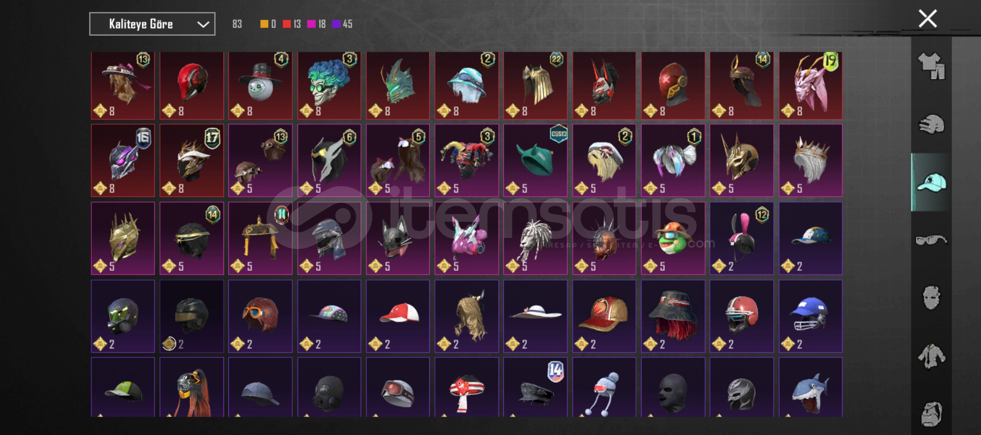The width and height of the screenshot is (981, 435).
Task: Close the inventory with the X button
Action: tap(927, 19)
